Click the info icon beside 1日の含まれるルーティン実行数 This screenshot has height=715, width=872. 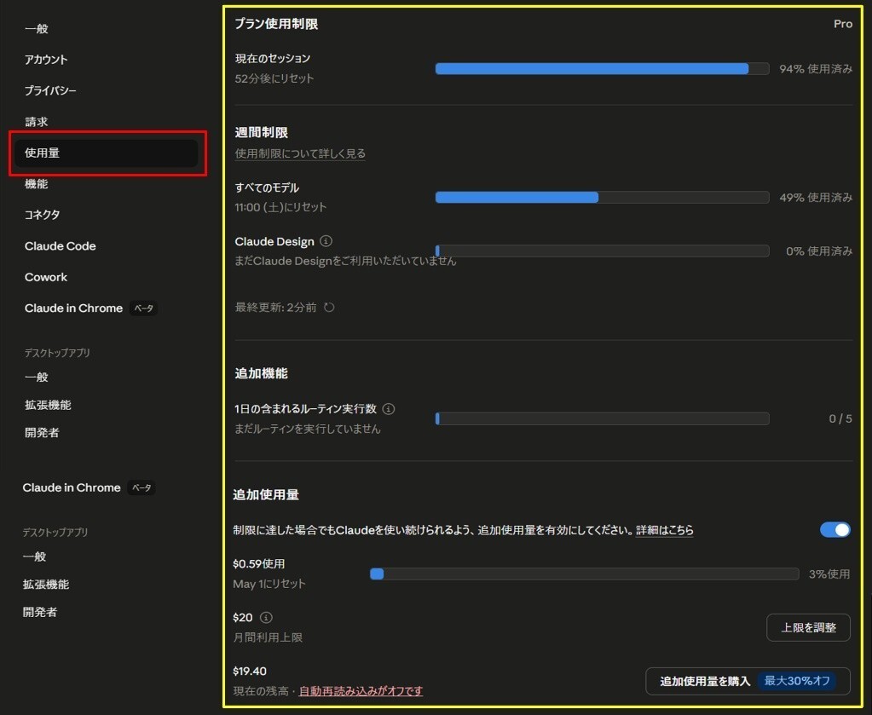point(389,409)
